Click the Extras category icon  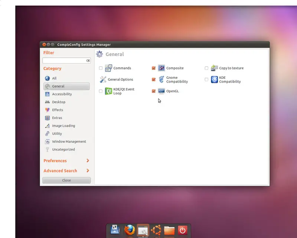[x=48, y=118]
